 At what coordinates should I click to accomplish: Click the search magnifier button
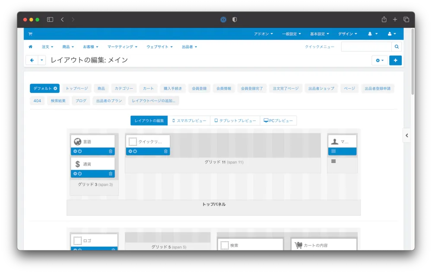(397, 47)
